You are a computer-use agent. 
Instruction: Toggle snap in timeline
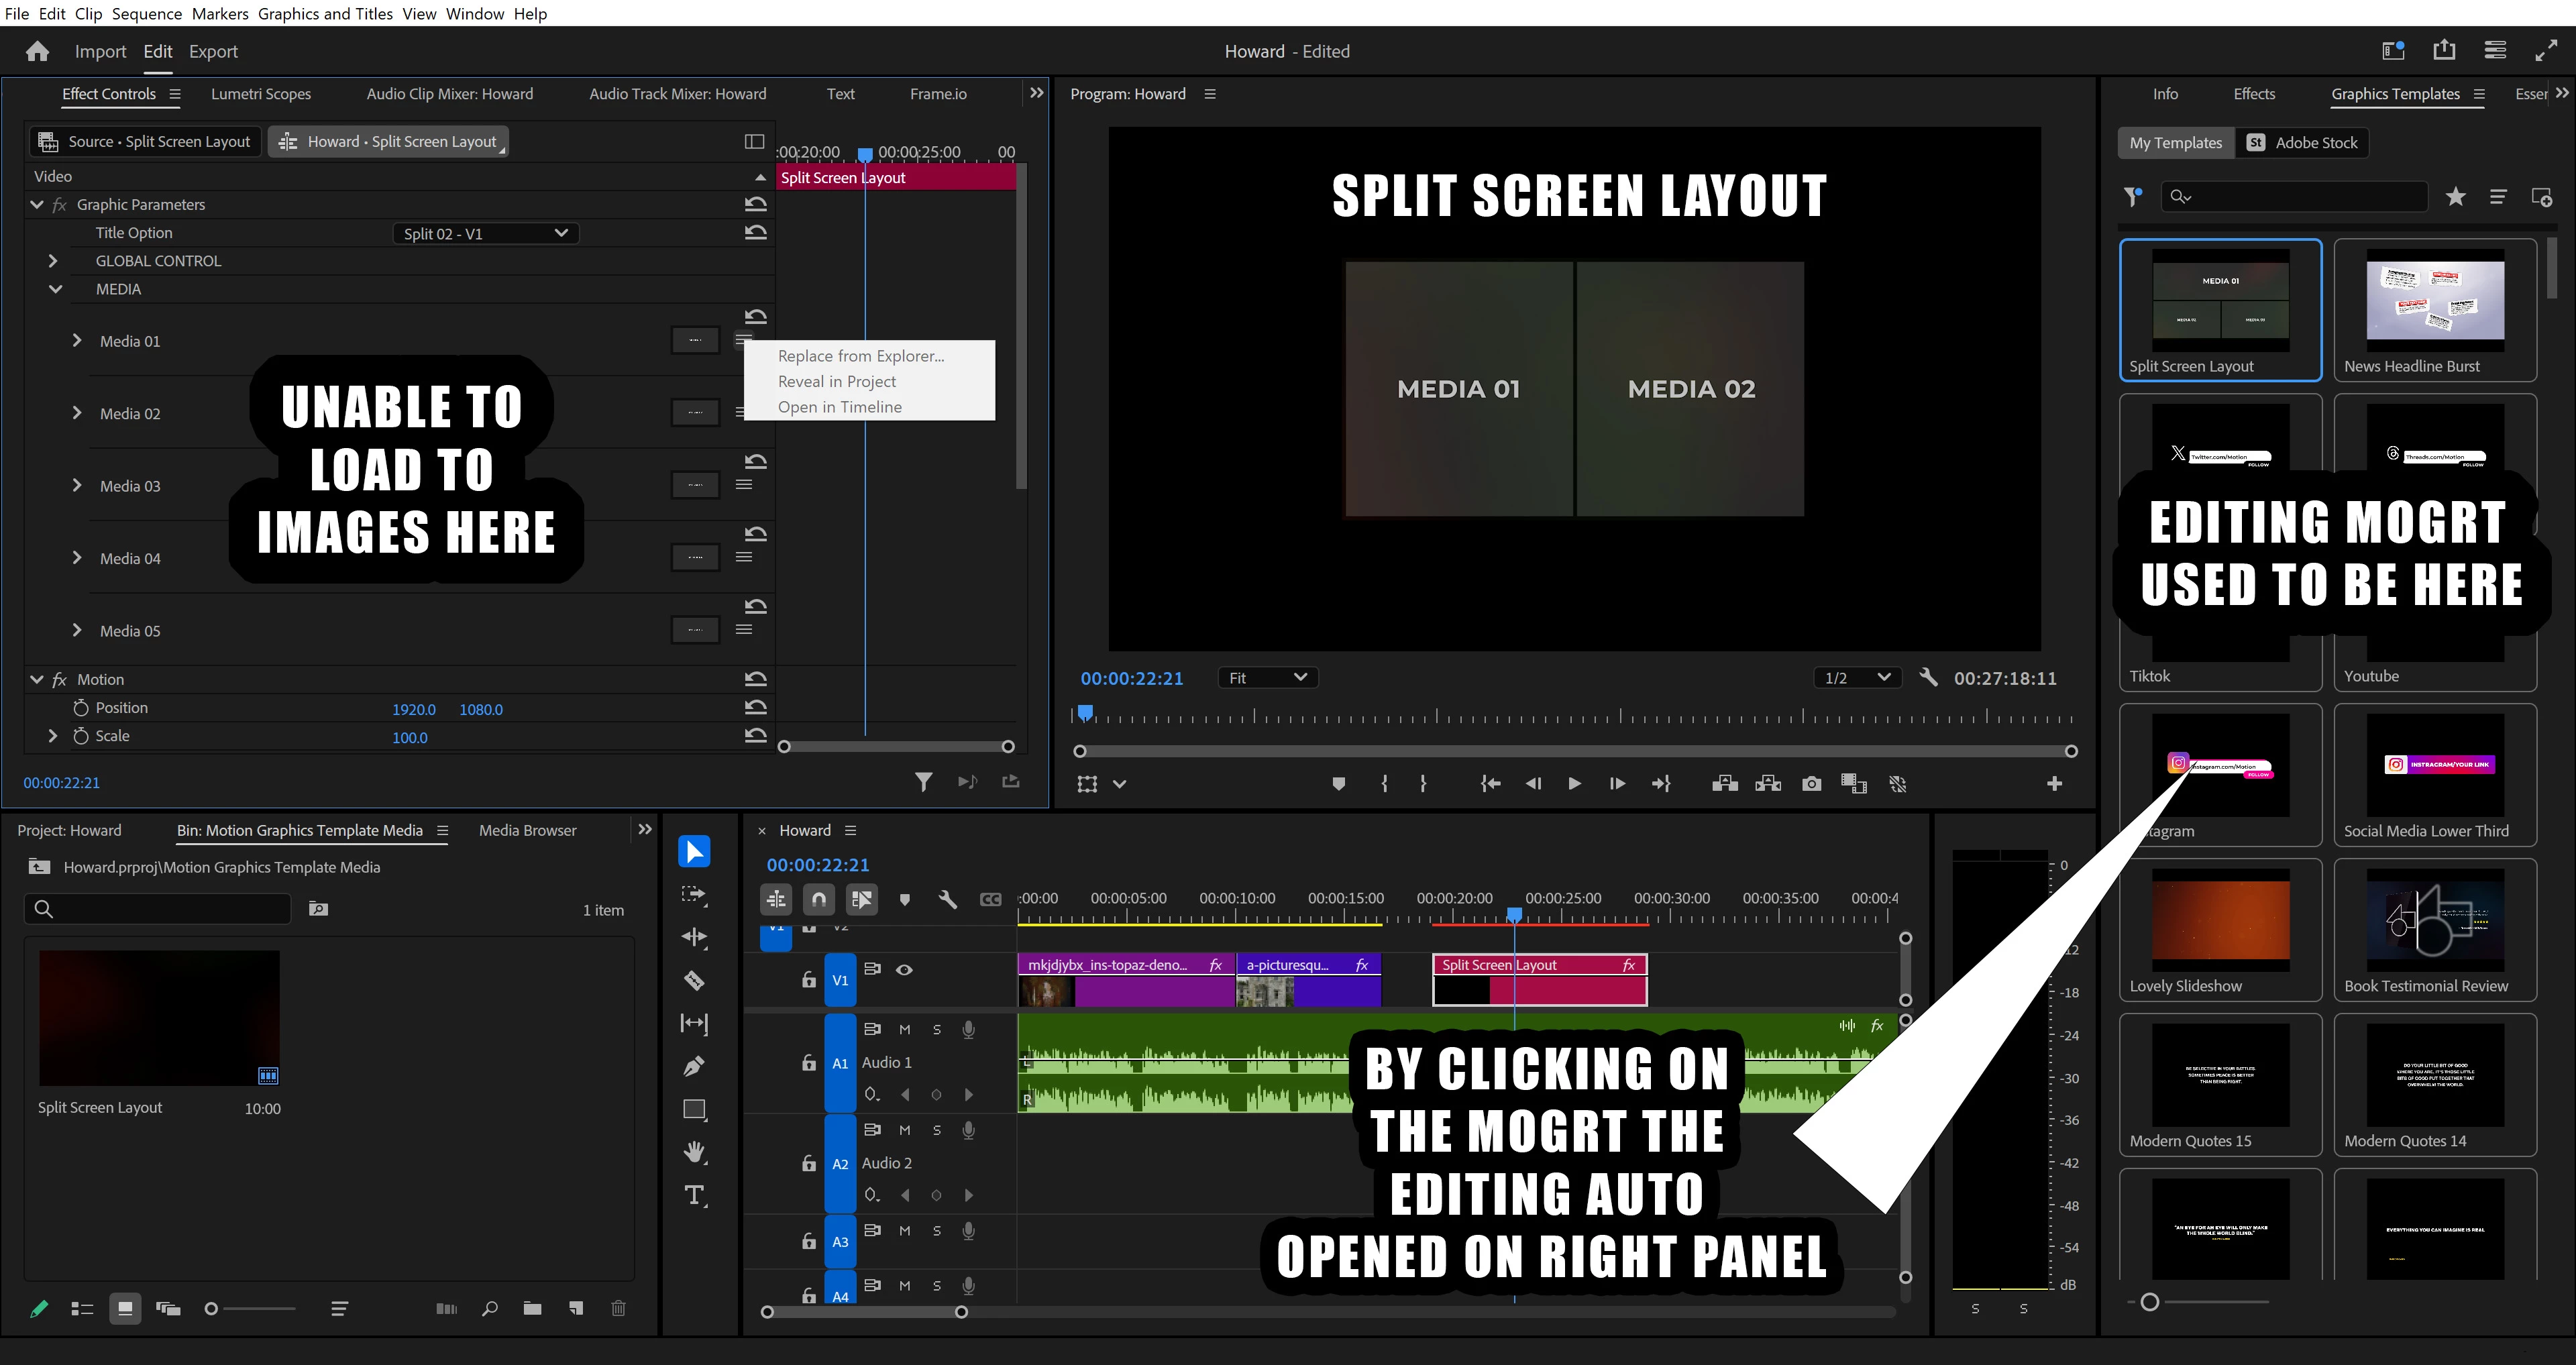point(818,899)
